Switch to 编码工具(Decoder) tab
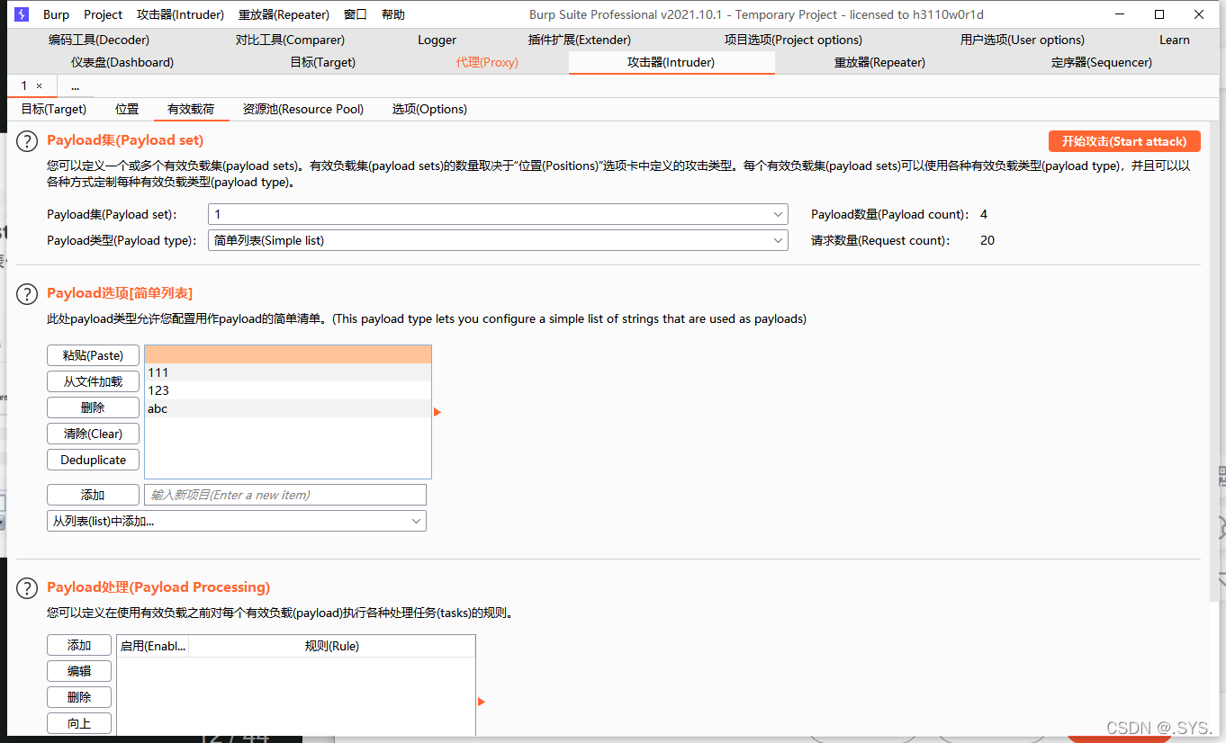The width and height of the screenshot is (1226, 743). (x=99, y=40)
